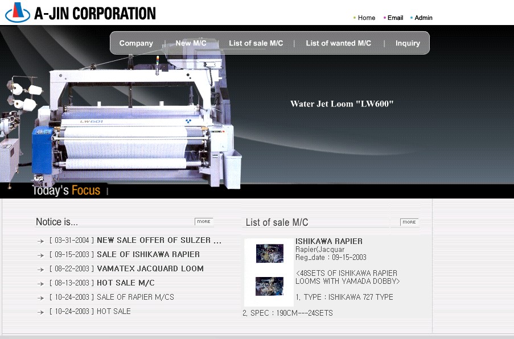Click MORE button beside List of sale M/C heading

point(409,222)
